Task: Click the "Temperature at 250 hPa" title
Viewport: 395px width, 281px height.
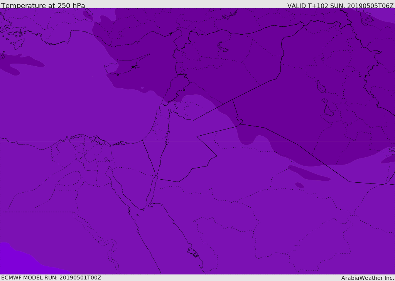Action: (43, 5)
